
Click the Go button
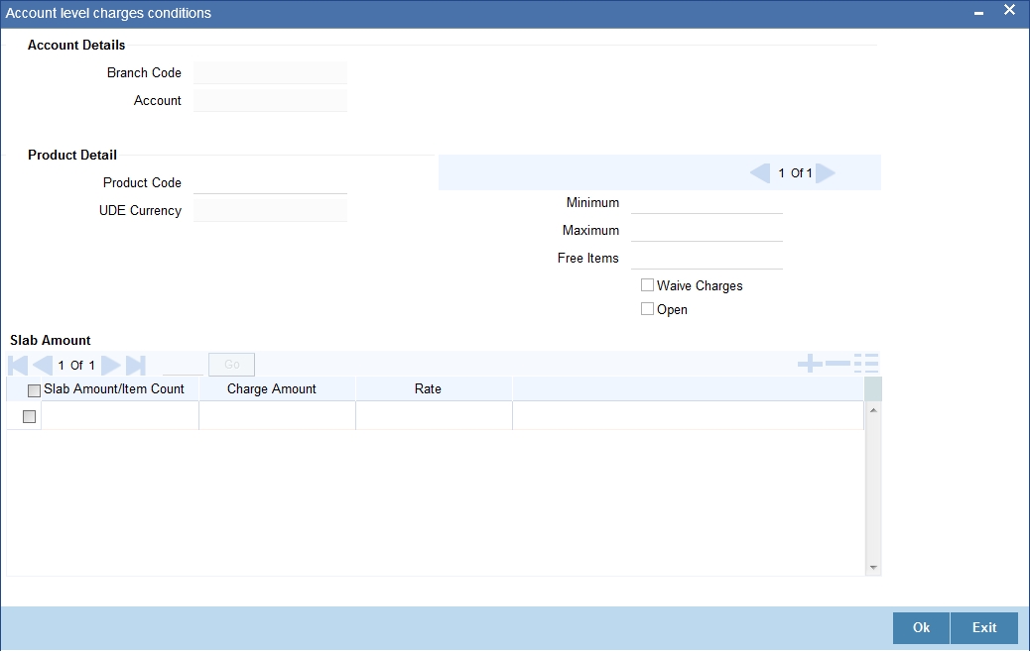click(231, 365)
